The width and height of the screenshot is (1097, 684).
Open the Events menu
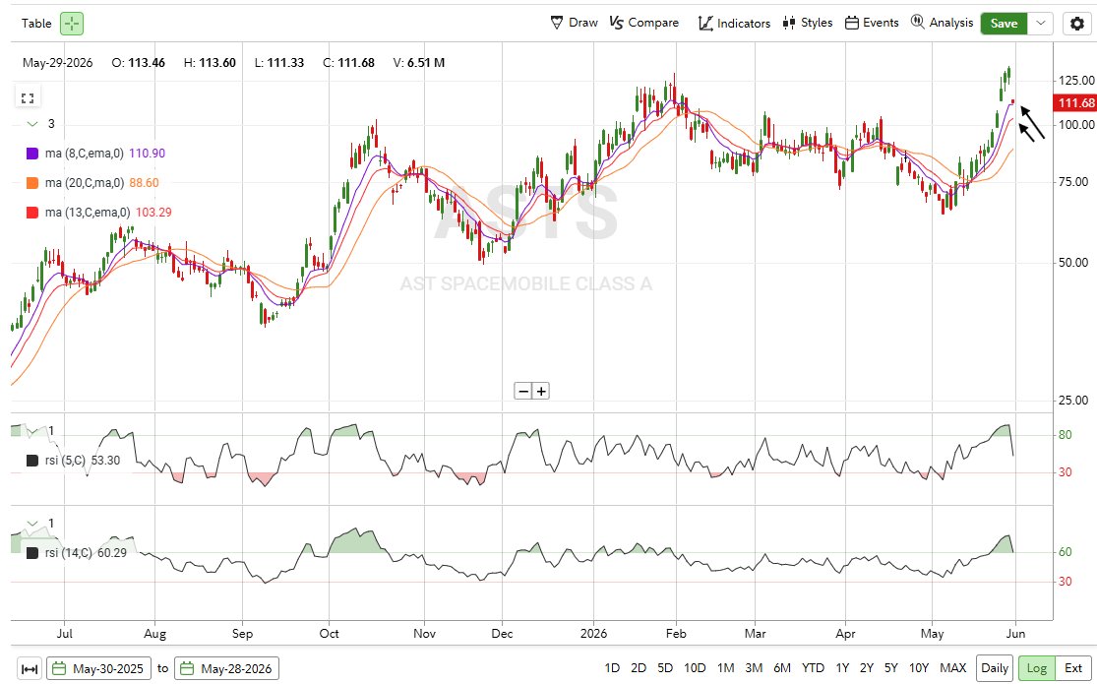pyautogui.click(x=872, y=23)
